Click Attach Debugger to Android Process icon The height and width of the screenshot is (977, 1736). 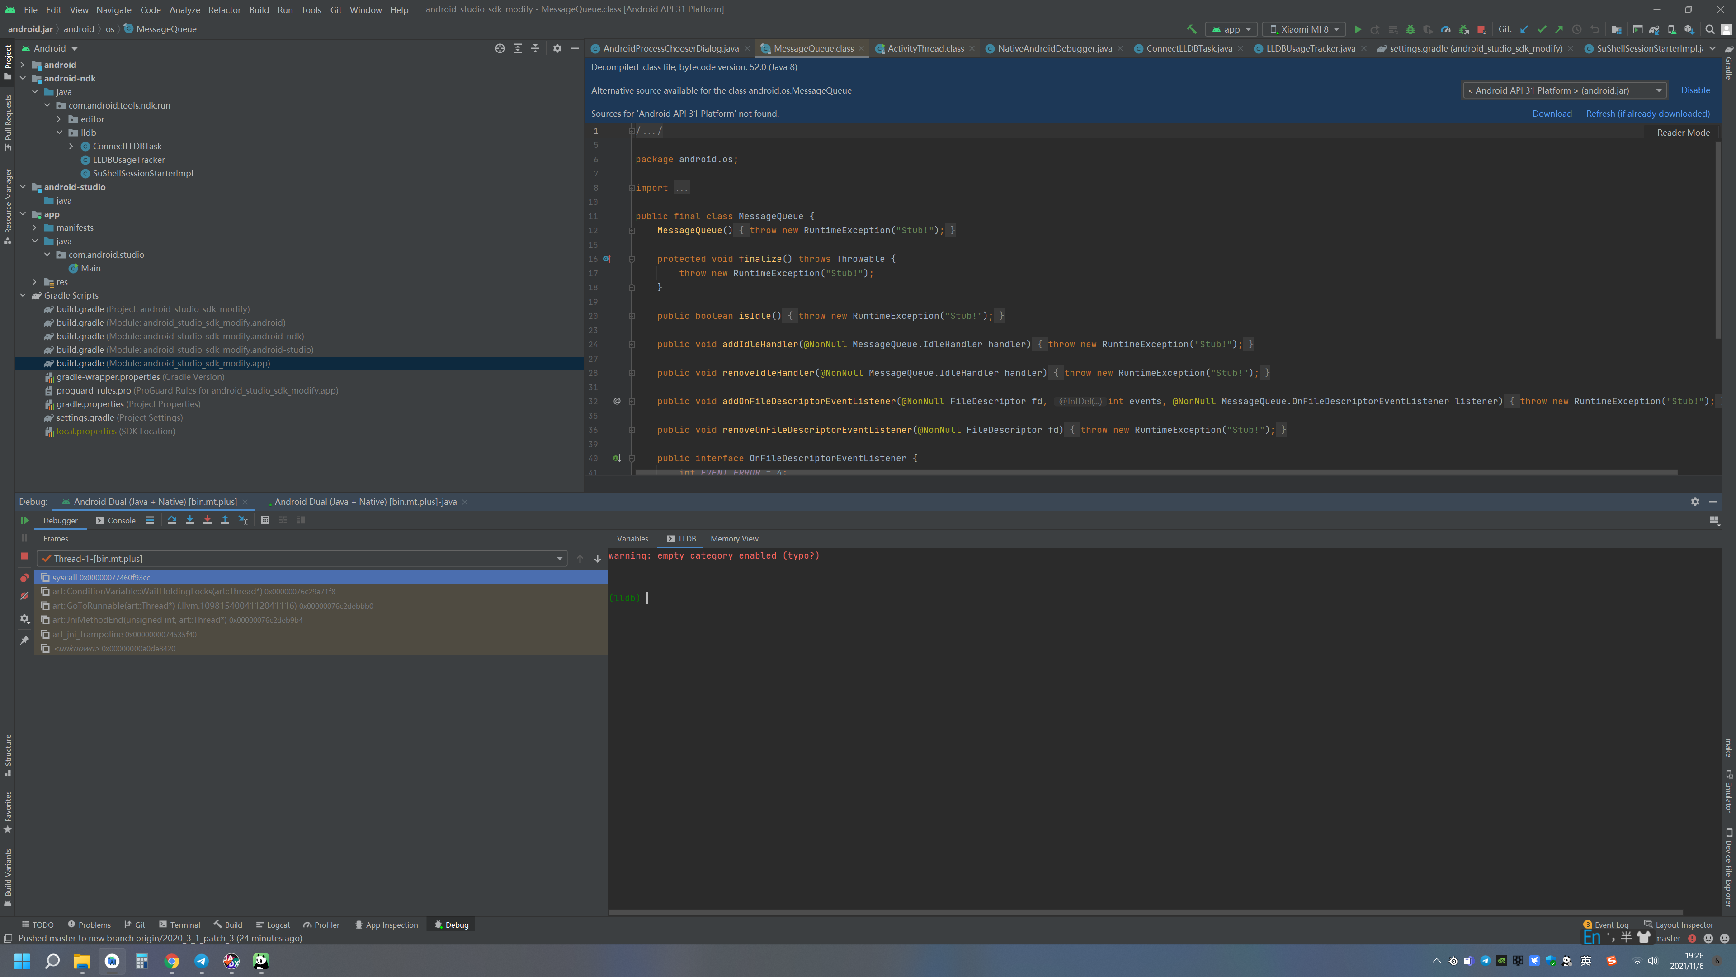coord(1464,30)
